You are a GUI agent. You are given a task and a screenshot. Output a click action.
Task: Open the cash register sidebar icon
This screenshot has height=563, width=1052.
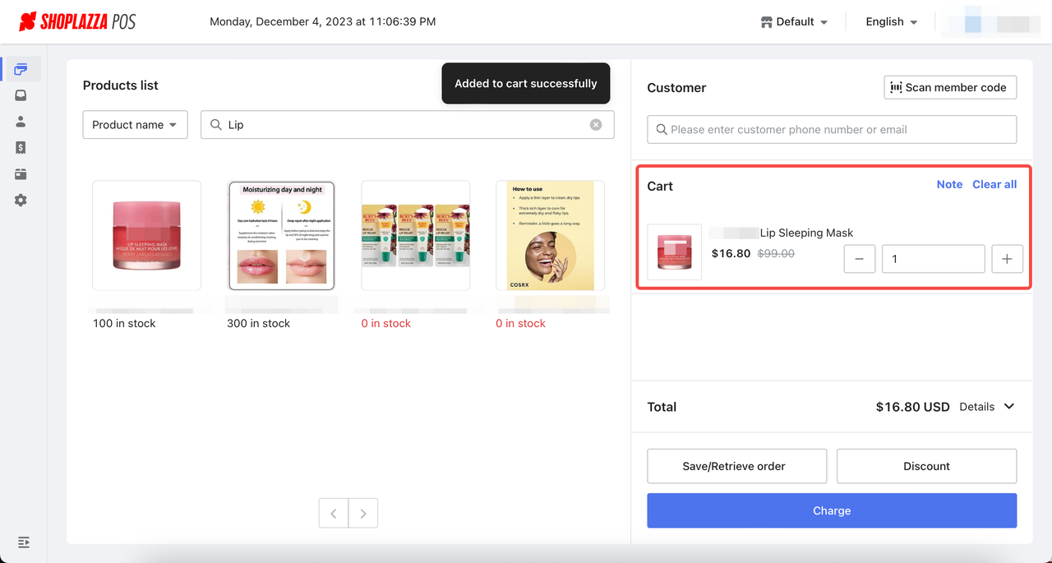click(x=21, y=174)
